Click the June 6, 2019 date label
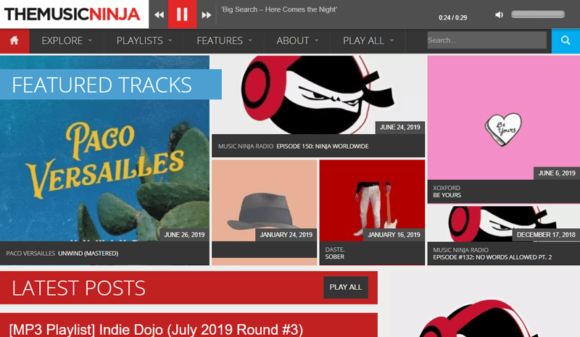The image size is (580, 337). click(557, 173)
